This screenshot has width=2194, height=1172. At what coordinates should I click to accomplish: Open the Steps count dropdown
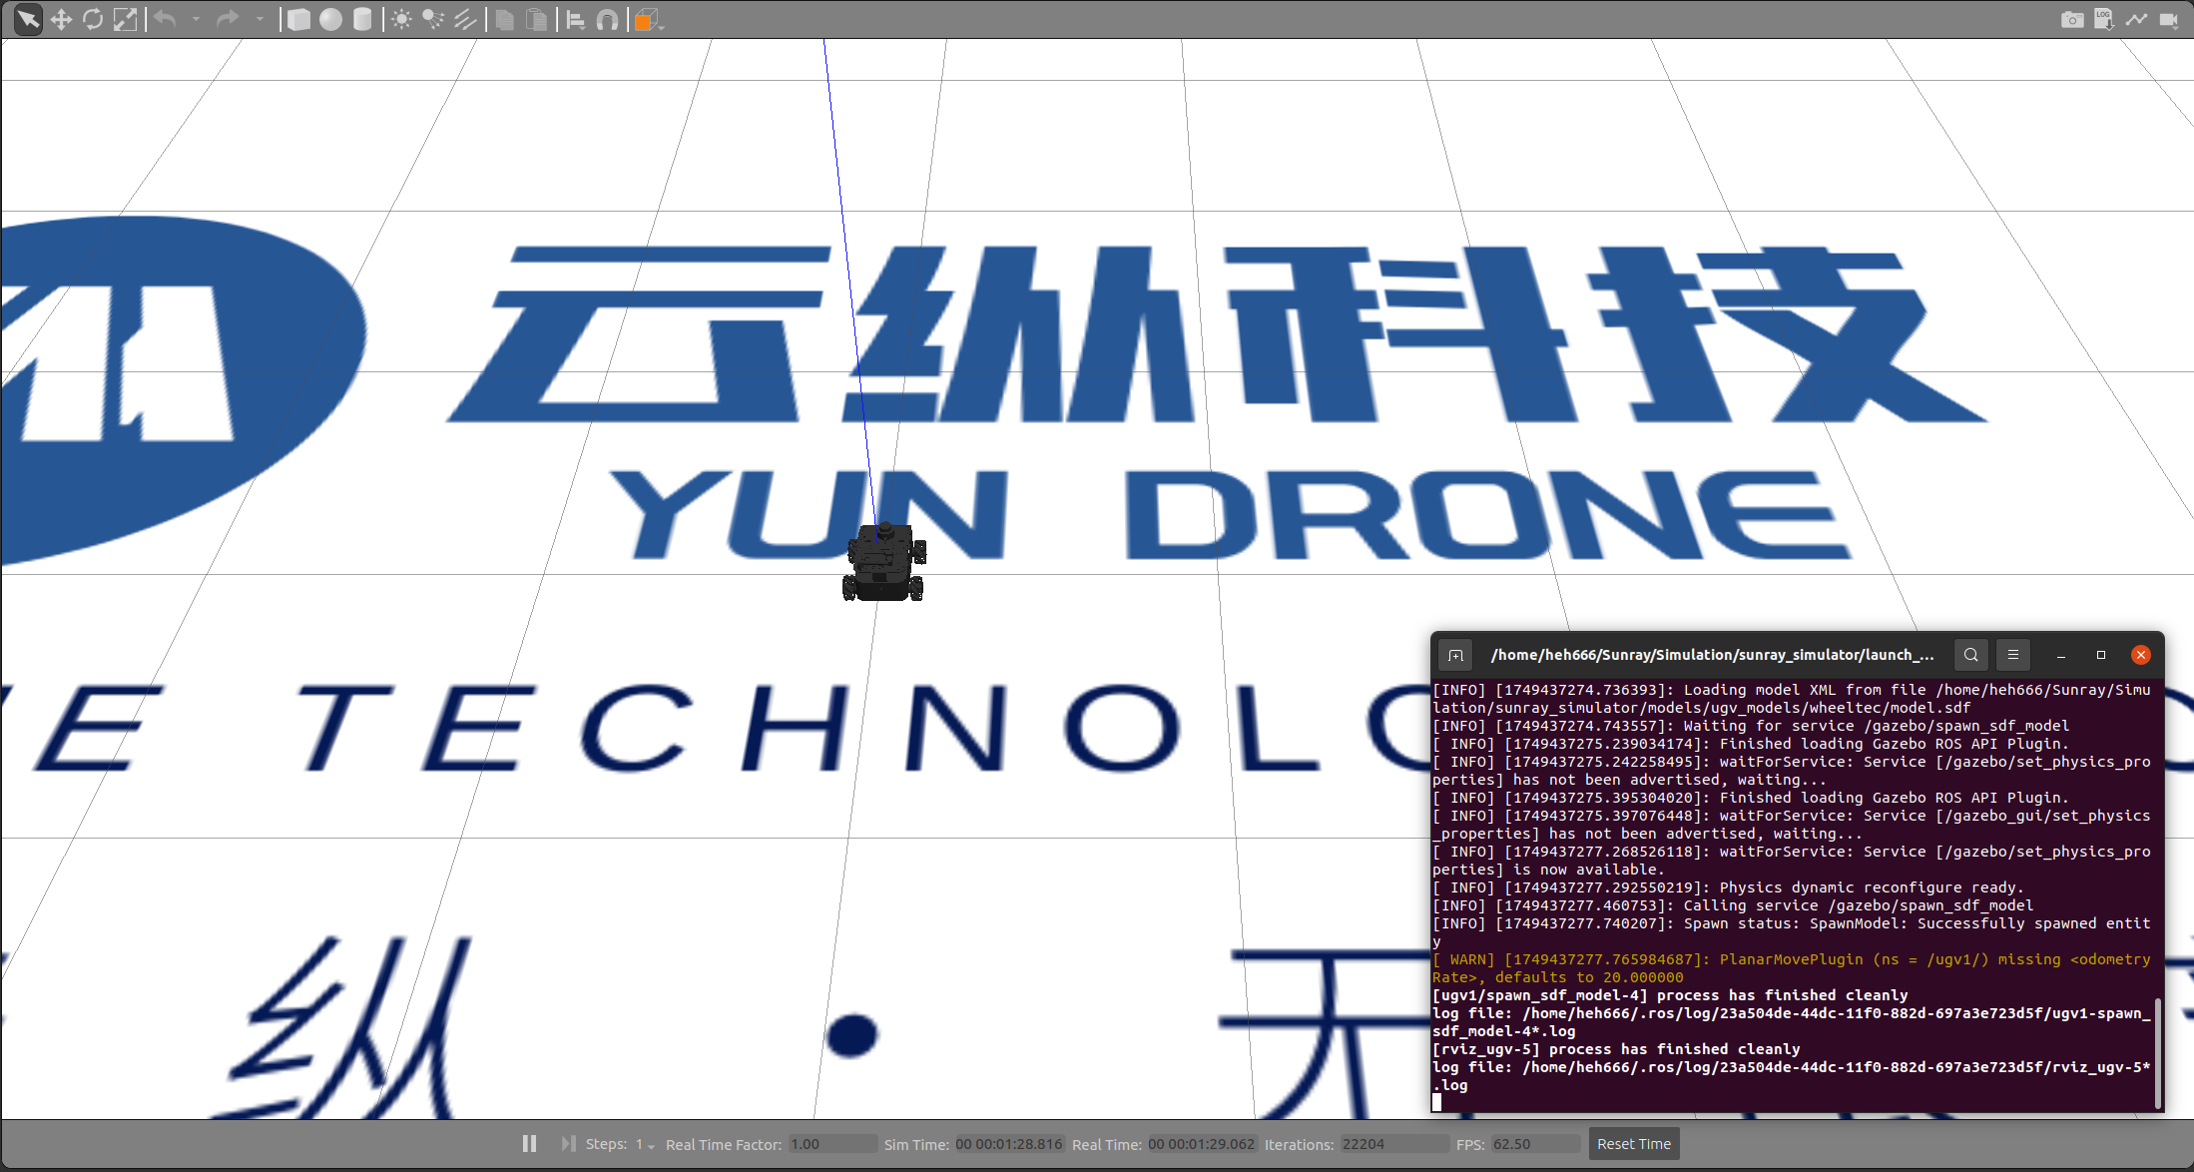click(645, 1144)
